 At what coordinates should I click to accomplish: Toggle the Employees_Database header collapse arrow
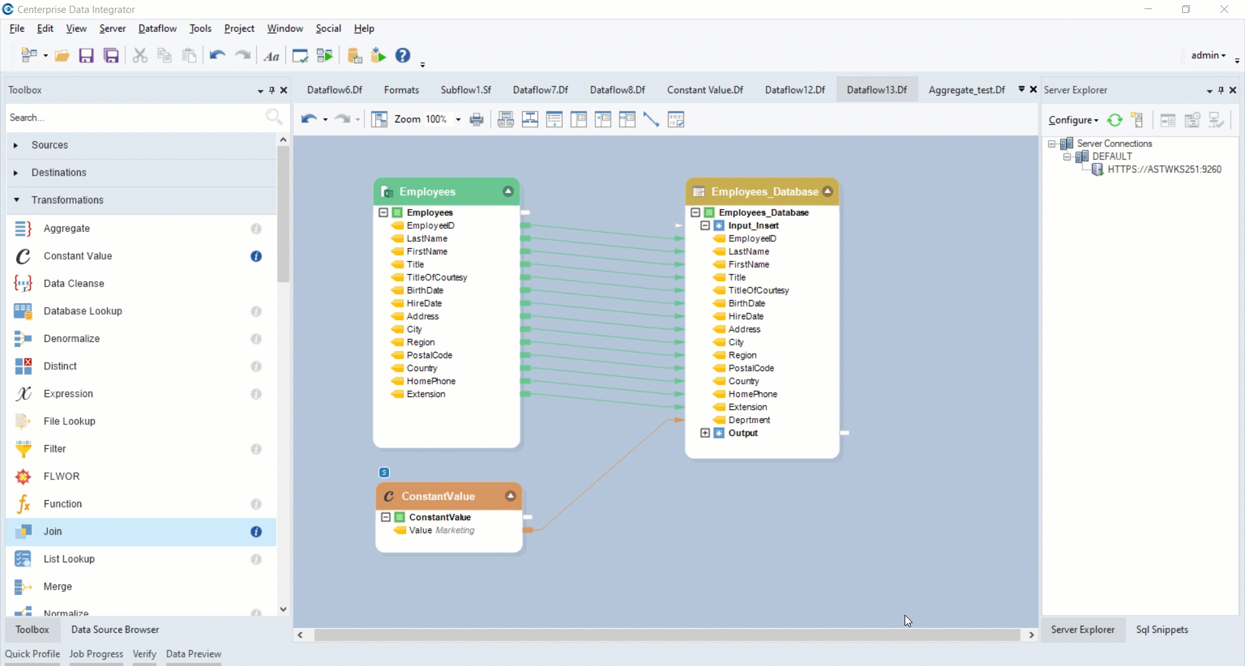click(x=827, y=192)
